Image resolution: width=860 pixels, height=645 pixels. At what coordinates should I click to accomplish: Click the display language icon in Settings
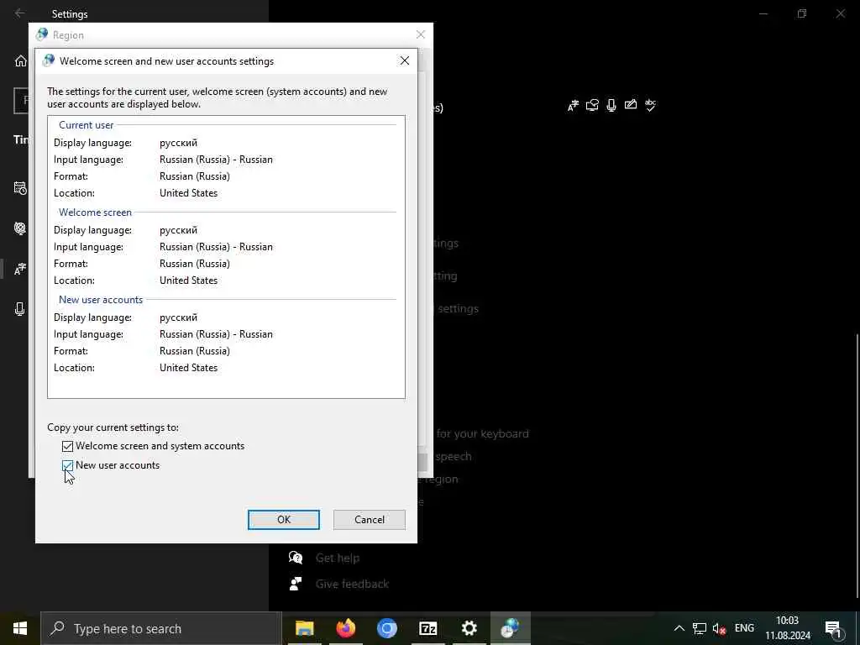(573, 105)
